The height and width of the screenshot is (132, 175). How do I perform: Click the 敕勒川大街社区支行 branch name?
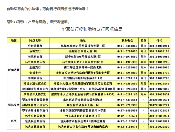pos(35,89)
